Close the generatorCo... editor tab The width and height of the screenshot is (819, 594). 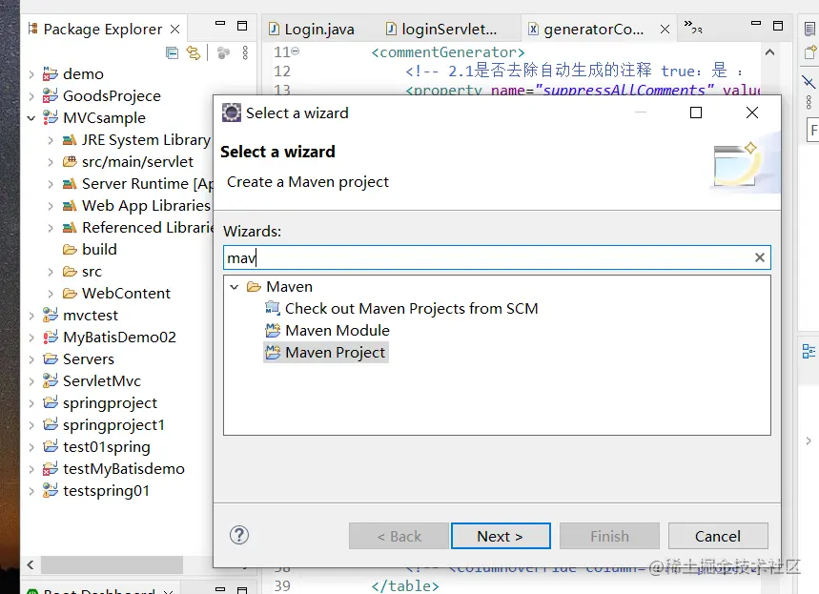(665, 30)
